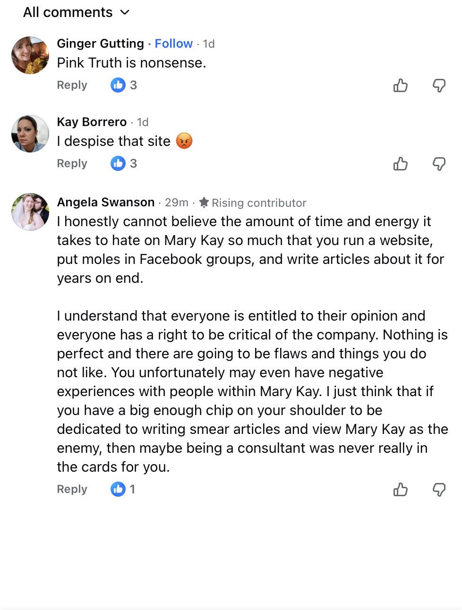Thumbs down Angela Swanson's comment
462x610 pixels.
click(439, 490)
